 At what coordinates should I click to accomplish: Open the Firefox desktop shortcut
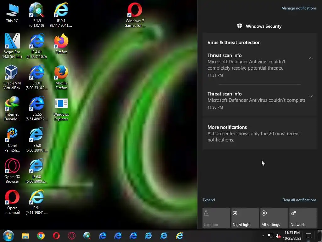[x=61, y=43]
